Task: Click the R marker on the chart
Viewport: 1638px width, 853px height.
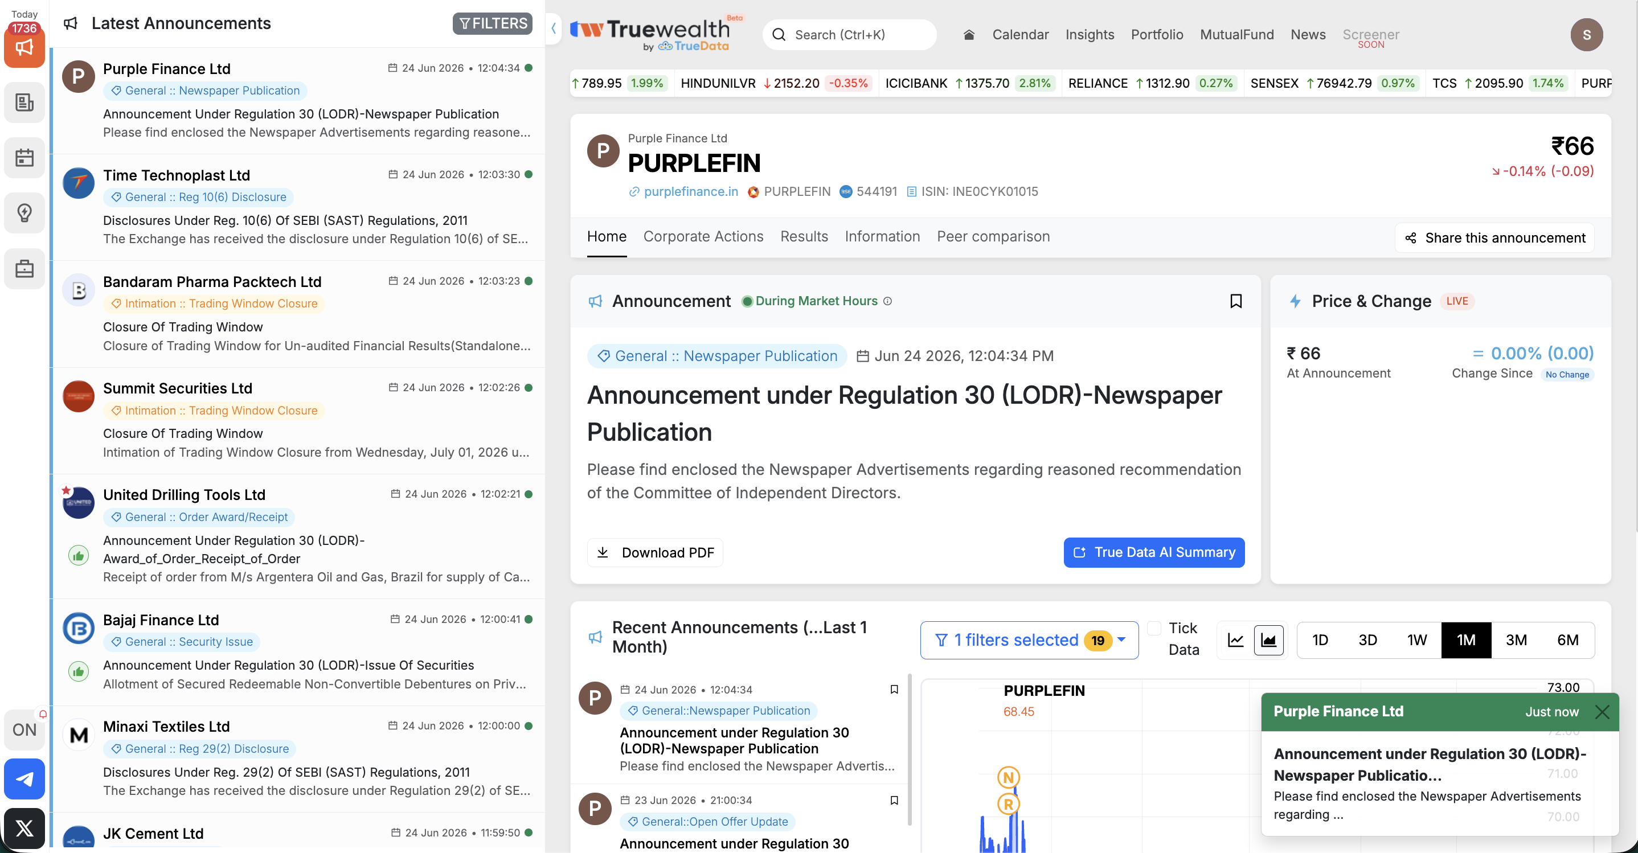Action: (x=1009, y=805)
